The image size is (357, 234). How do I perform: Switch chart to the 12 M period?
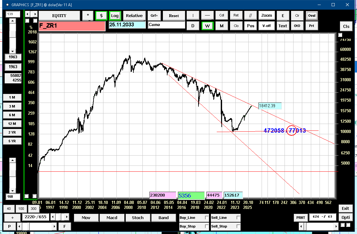[x=12, y=124]
